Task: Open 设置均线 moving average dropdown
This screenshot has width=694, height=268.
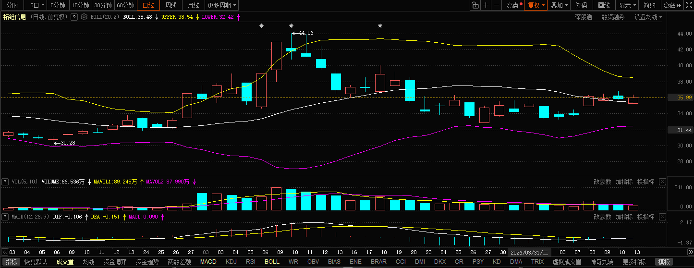Action: [x=648, y=17]
